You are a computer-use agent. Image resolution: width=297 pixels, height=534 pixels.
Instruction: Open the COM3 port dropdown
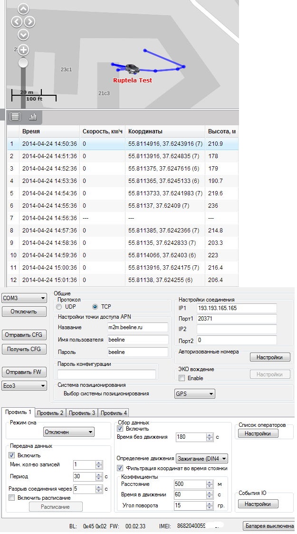pyautogui.click(x=24, y=298)
